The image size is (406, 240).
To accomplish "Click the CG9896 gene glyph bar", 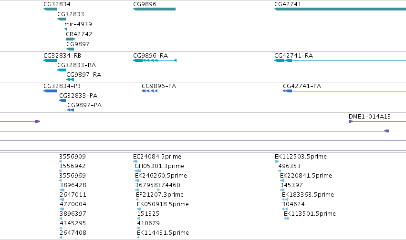I will [154, 9].
